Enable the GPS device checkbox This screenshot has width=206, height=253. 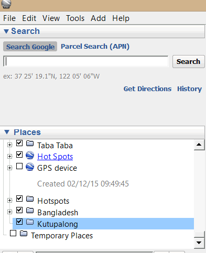pyautogui.click(x=19, y=166)
